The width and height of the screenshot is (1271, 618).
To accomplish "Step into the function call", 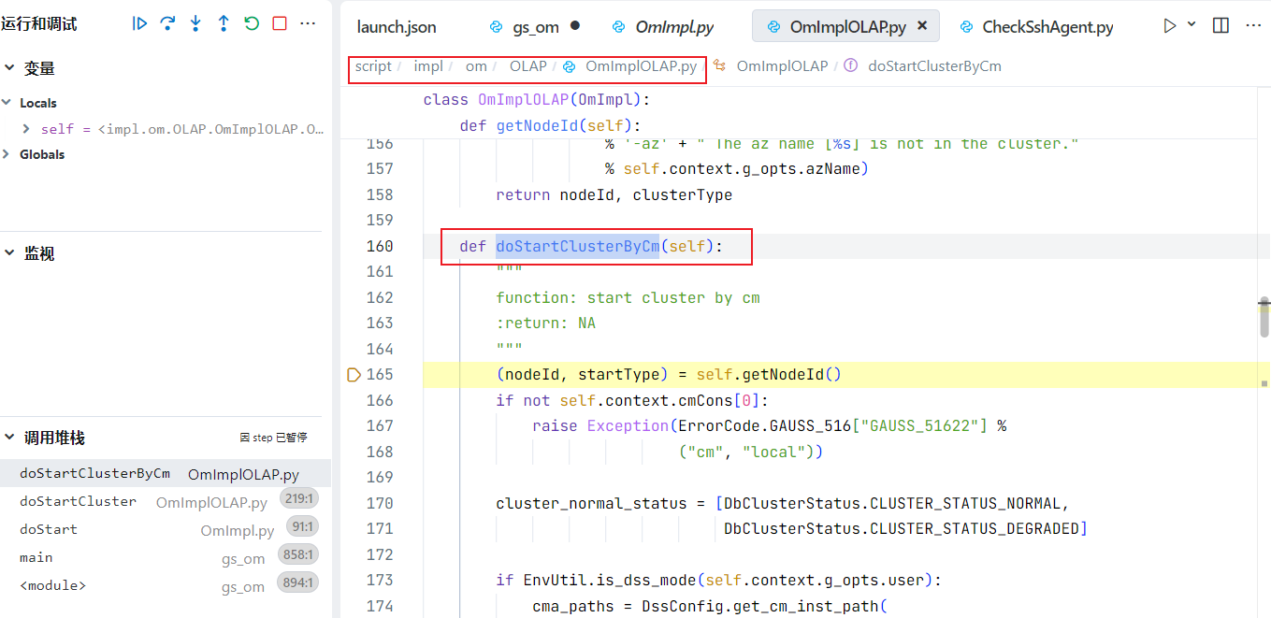I will tap(195, 23).
